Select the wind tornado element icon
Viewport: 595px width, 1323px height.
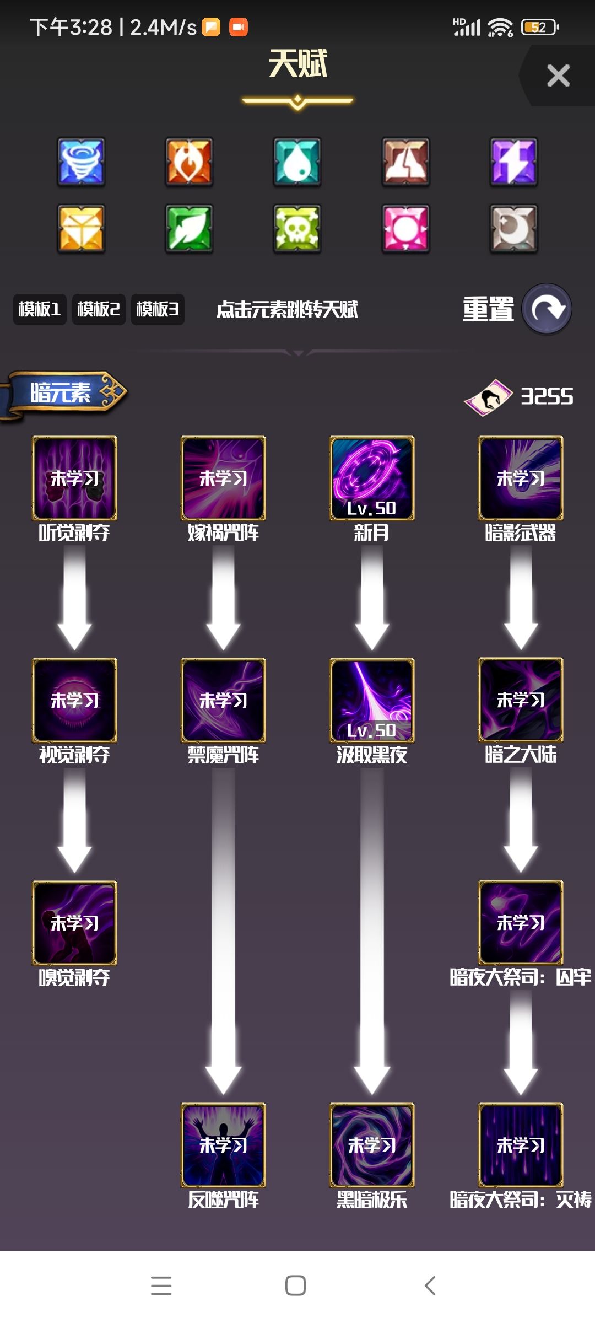pos(81,162)
